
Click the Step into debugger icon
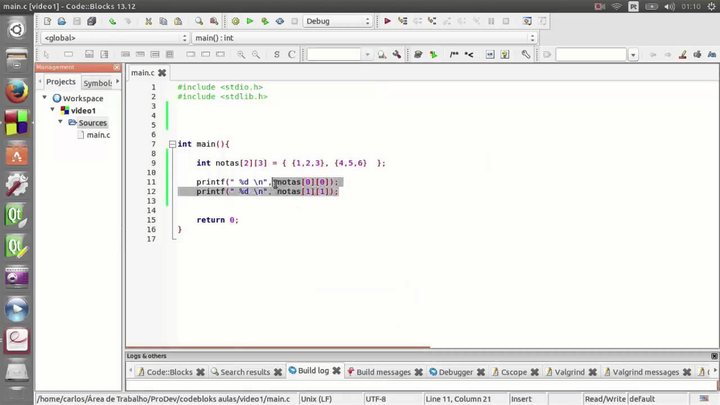432,21
